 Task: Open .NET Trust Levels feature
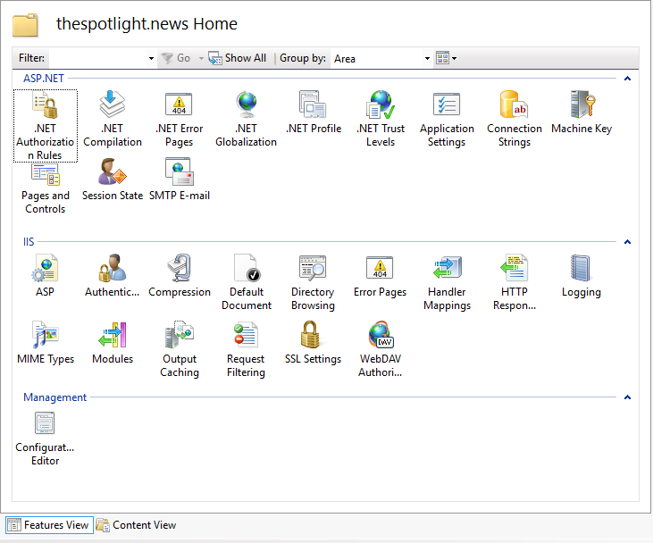(x=381, y=119)
